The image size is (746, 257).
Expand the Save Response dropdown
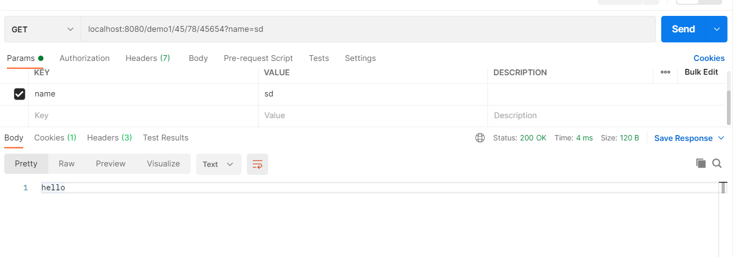click(721, 138)
